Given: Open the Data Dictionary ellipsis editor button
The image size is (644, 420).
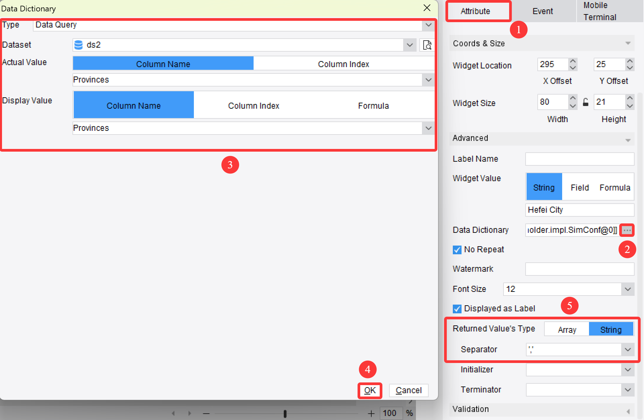Looking at the screenshot, I should pos(627,230).
